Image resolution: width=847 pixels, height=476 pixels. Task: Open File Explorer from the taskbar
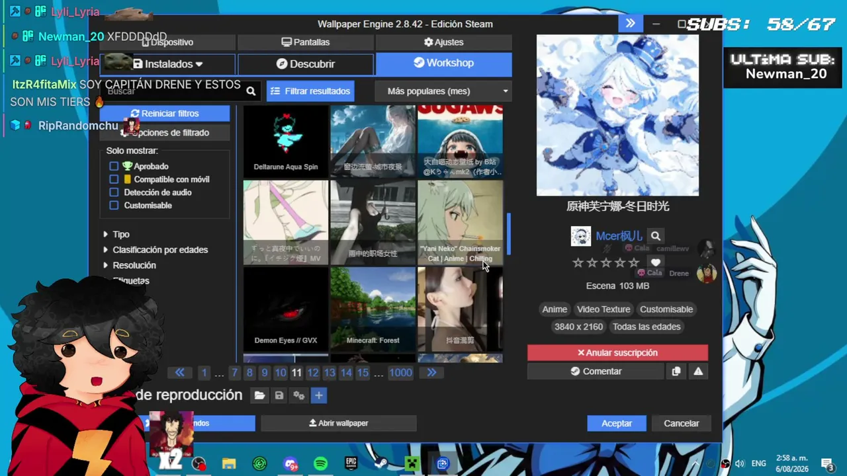pos(229,464)
